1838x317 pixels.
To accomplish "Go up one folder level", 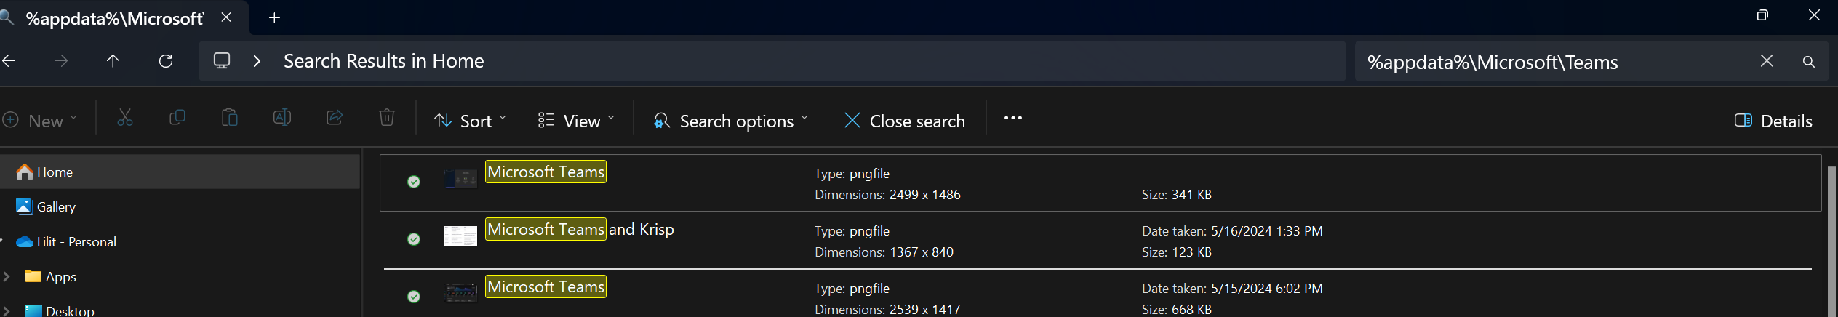I will click(113, 61).
